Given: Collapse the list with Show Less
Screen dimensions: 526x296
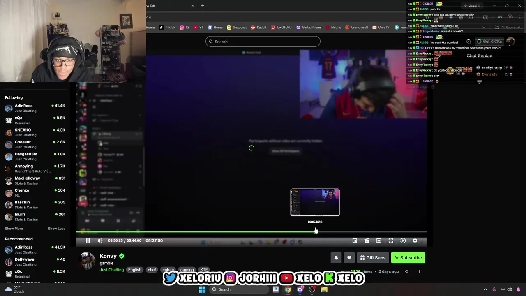Looking at the screenshot, I should 56,229.
